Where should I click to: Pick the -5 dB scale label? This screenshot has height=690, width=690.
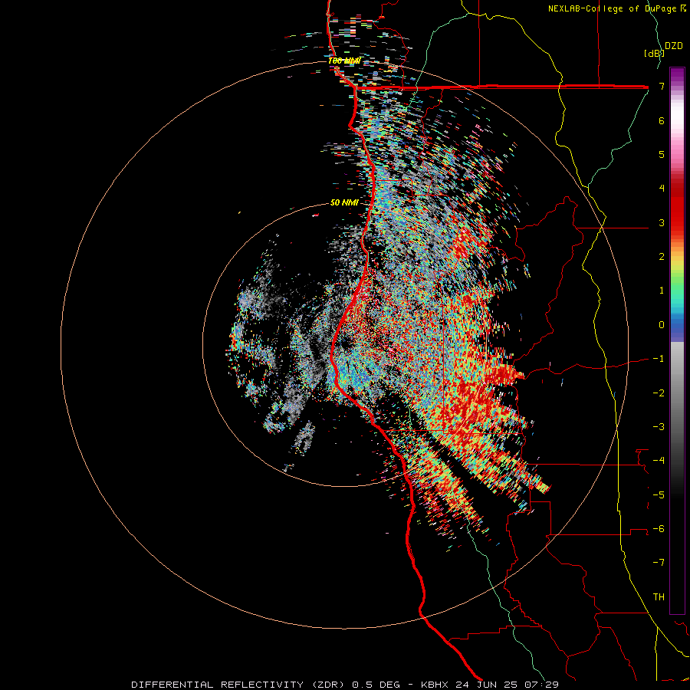point(659,495)
